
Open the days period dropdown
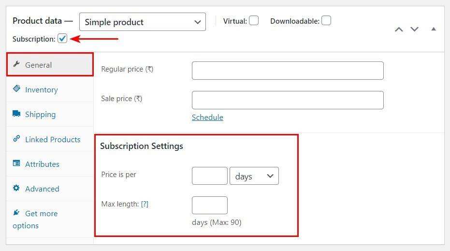254,176
